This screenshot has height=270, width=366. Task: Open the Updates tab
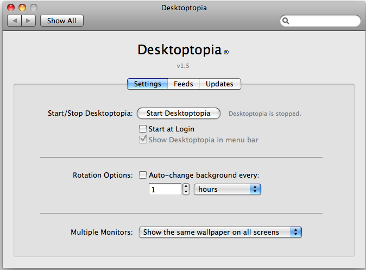click(219, 84)
